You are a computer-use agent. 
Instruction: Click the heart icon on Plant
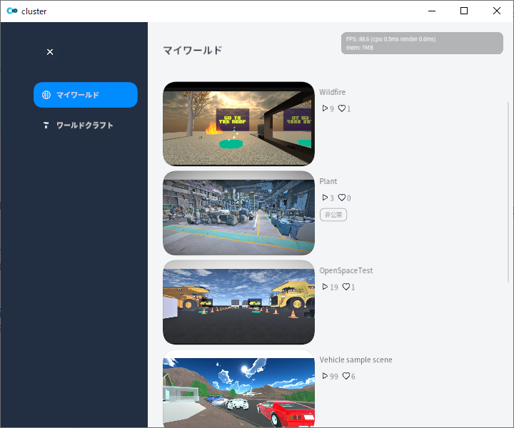342,198
